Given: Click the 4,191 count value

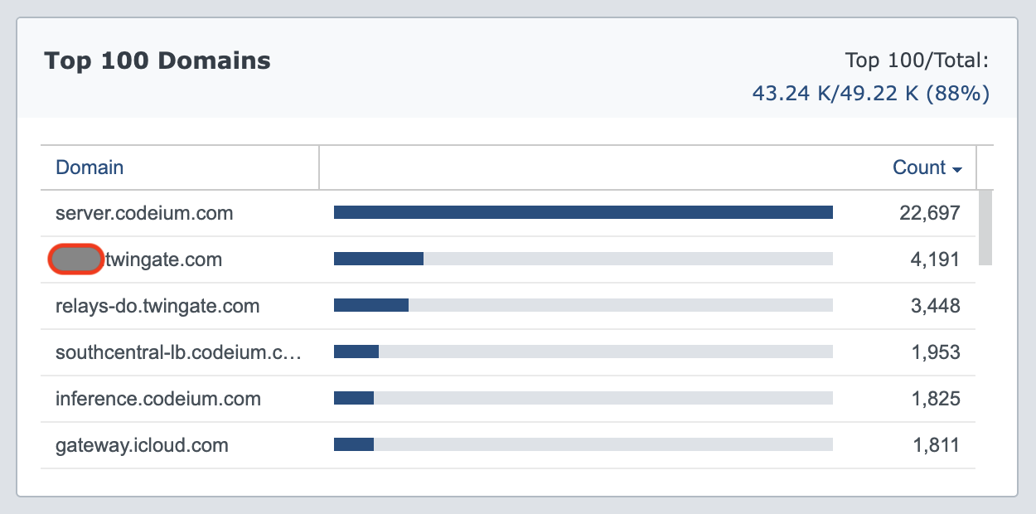Looking at the screenshot, I should coord(935,259).
